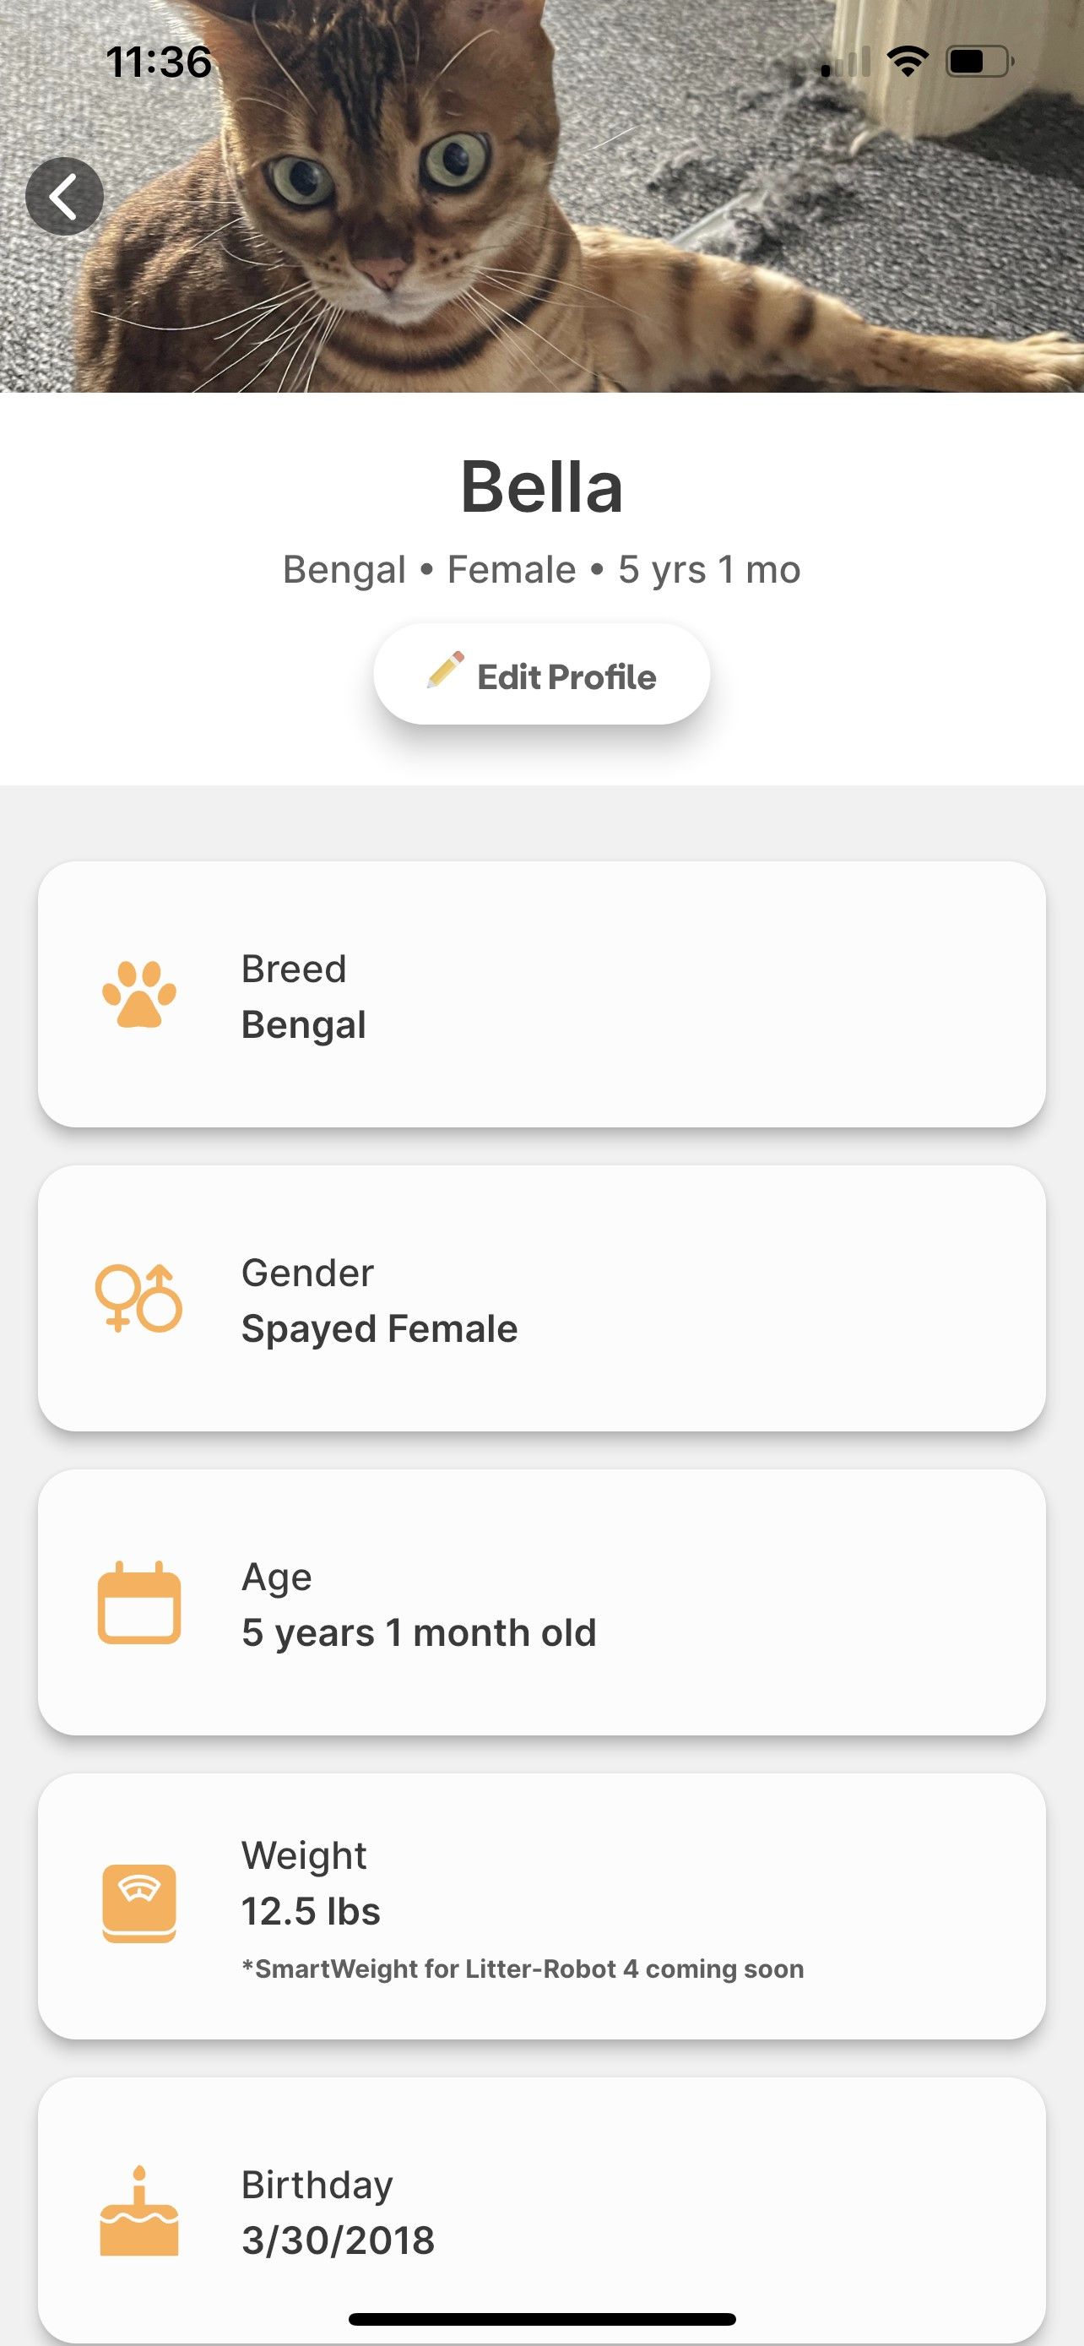Tap the SmartWeight for Litter-Robot 4 note
This screenshot has height=2346, width=1084.
coord(523,1969)
